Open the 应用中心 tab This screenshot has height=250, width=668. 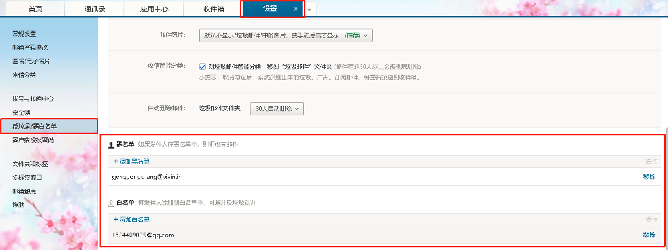click(x=154, y=9)
